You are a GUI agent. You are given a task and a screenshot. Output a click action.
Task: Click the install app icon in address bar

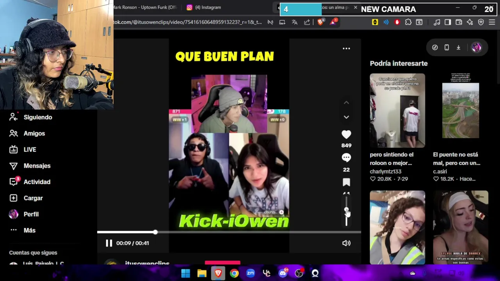[x=282, y=22]
